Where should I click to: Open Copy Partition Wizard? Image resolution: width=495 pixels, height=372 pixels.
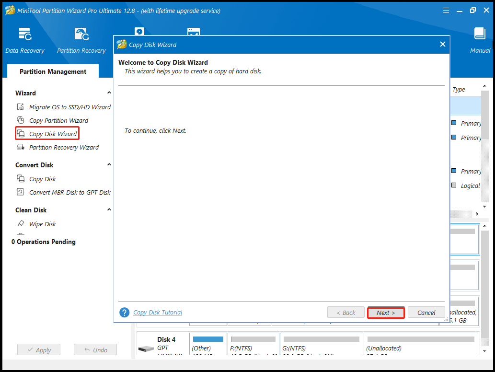pyautogui.click(x=58, y=120)
